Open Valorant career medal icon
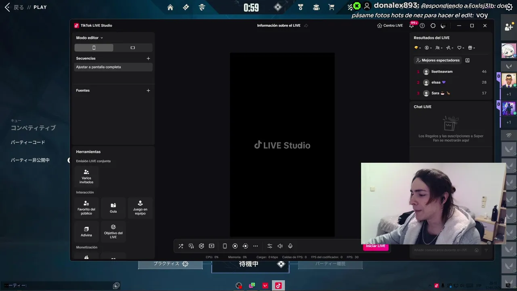The image size is (517, 291). pyautogui.click(x=301, y=7)
